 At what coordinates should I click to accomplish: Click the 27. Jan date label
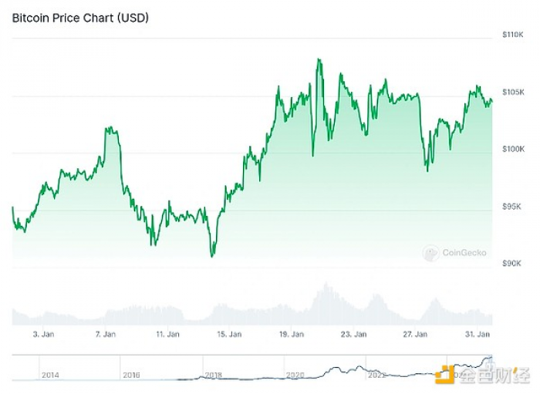coord(415,334)
